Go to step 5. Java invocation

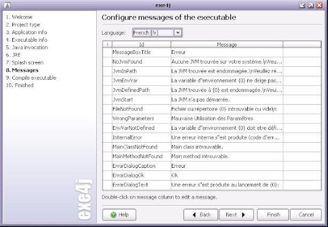(x=27, y=48)
